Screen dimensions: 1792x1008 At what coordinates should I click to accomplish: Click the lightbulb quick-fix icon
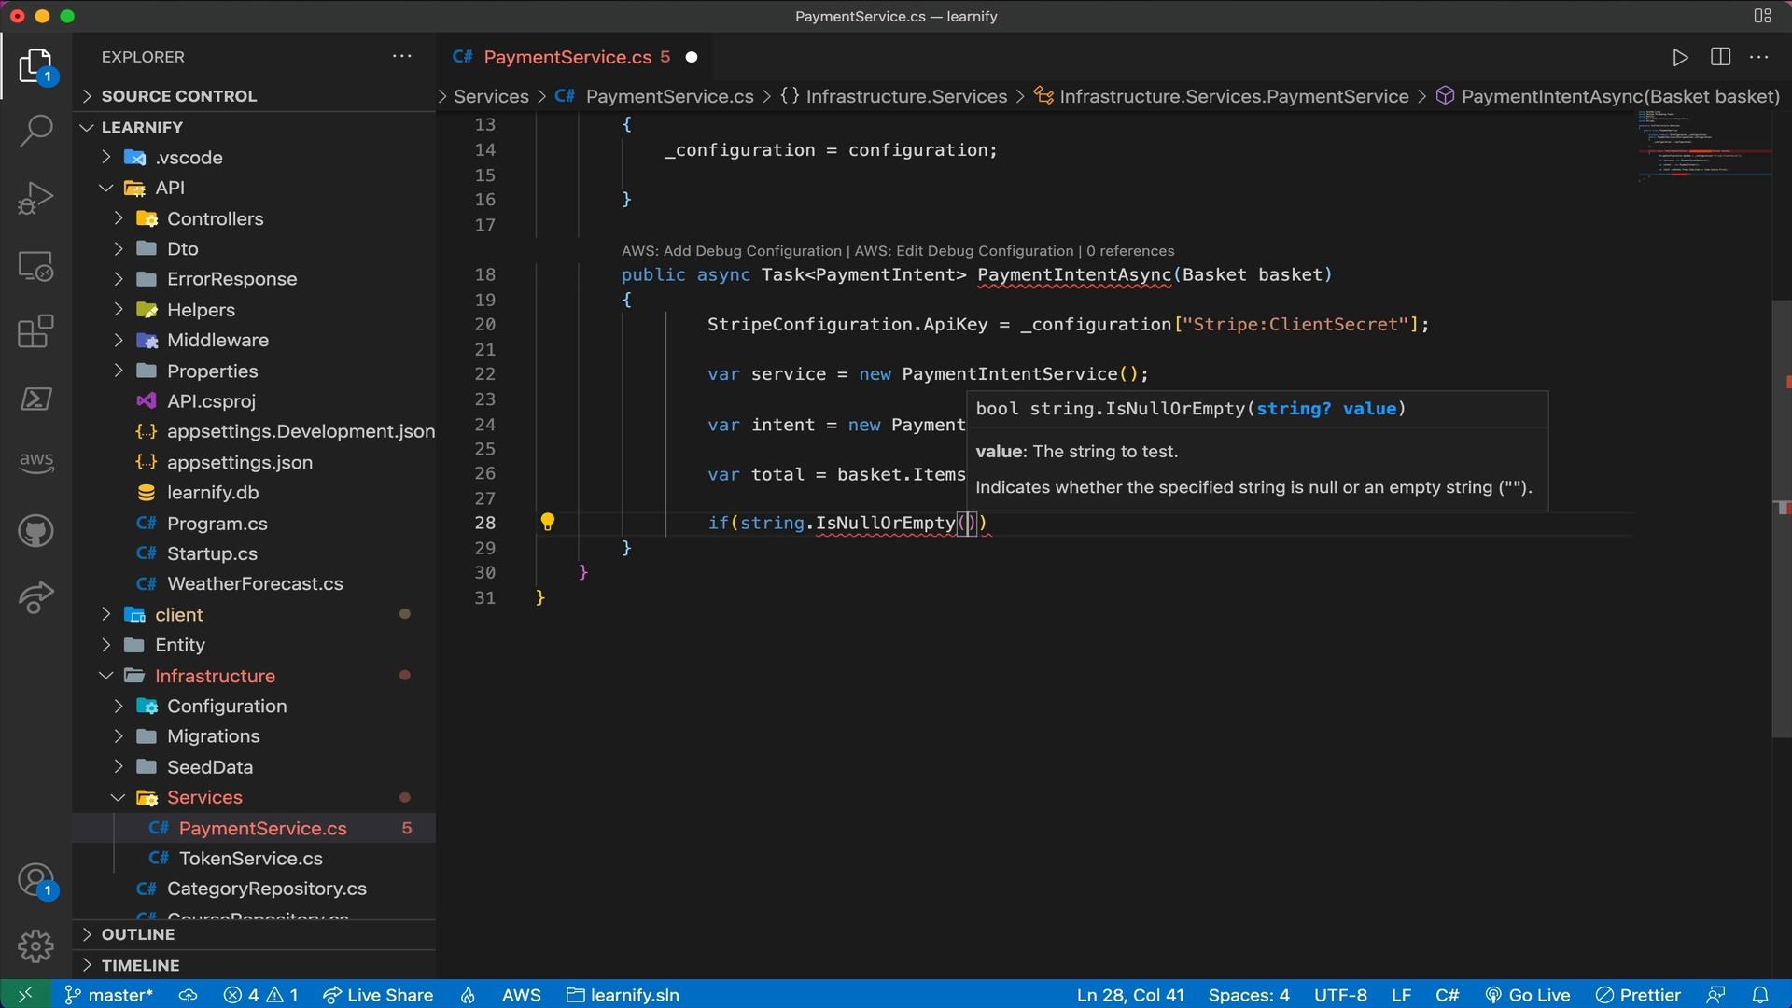tap(548, 523)
